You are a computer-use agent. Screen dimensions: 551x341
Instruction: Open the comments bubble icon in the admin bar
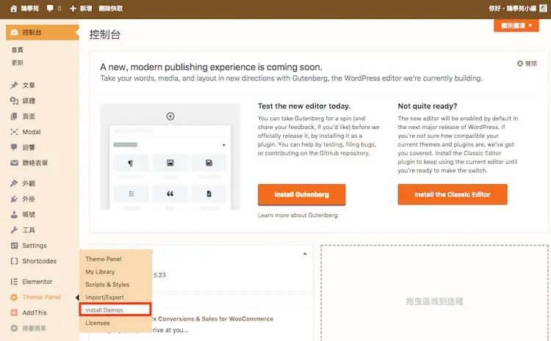50,8
